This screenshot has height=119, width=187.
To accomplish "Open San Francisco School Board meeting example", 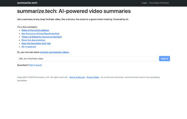I will pos(40,33).
